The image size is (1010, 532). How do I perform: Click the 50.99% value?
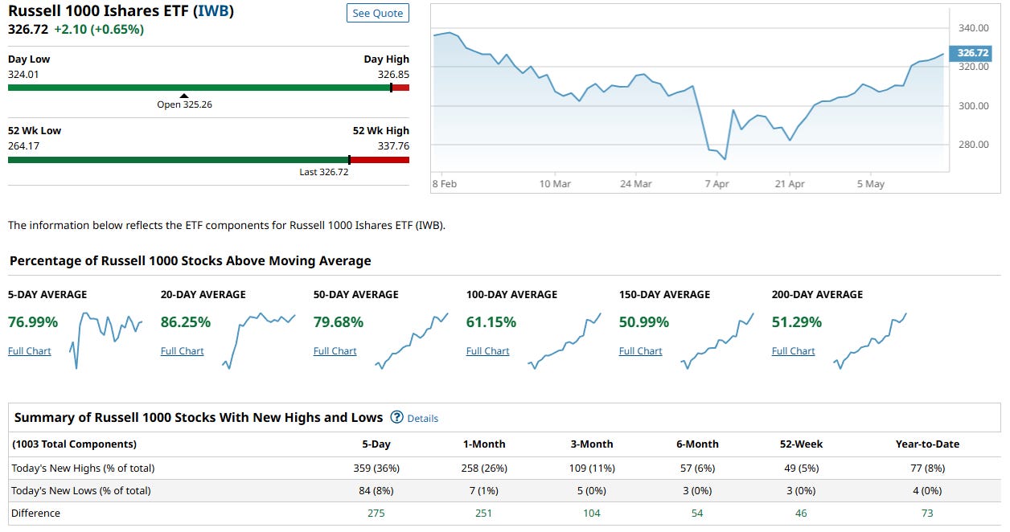(644, 322)
